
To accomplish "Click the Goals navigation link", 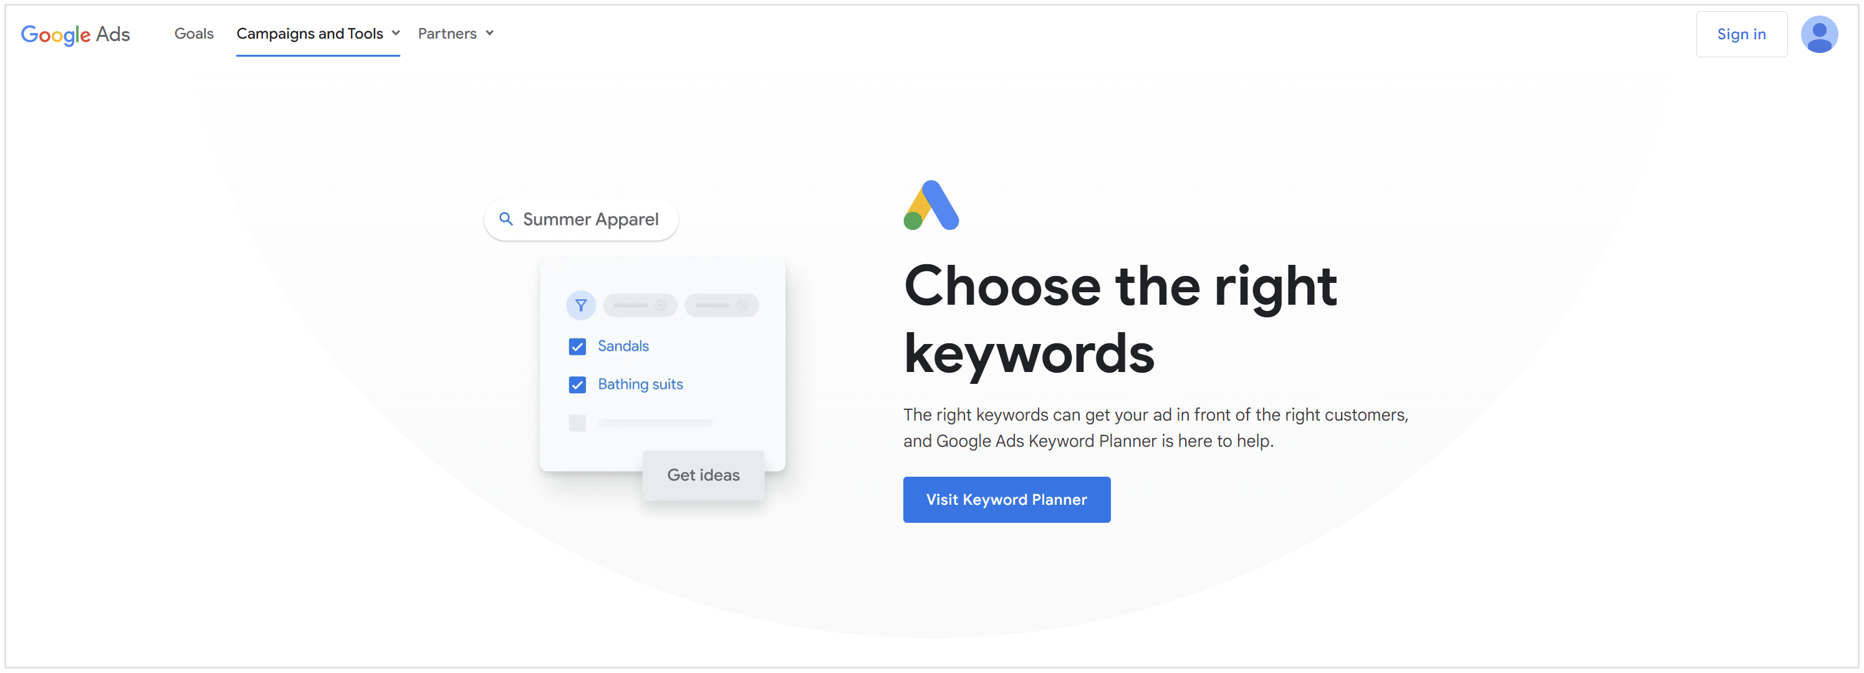I will (x=195, y=32).
